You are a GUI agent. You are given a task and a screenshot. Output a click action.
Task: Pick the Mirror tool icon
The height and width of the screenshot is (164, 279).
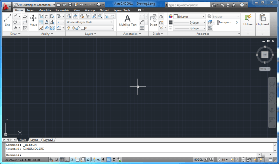pyautogui.click(x=53, y=22)
